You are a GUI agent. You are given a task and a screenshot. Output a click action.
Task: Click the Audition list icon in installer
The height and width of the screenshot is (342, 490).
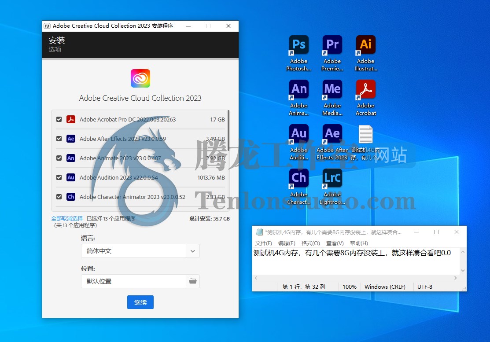coord(71,177)
